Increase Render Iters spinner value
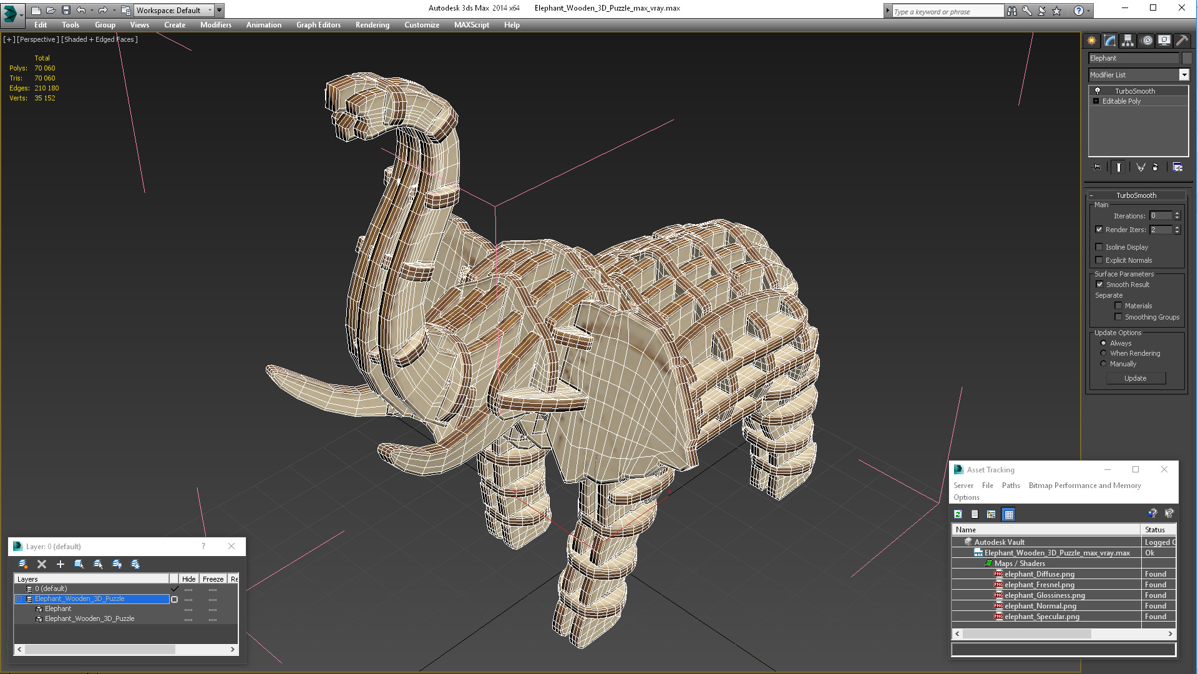1198x674 pixels. pyautogui.click(x=1177, y=227)
